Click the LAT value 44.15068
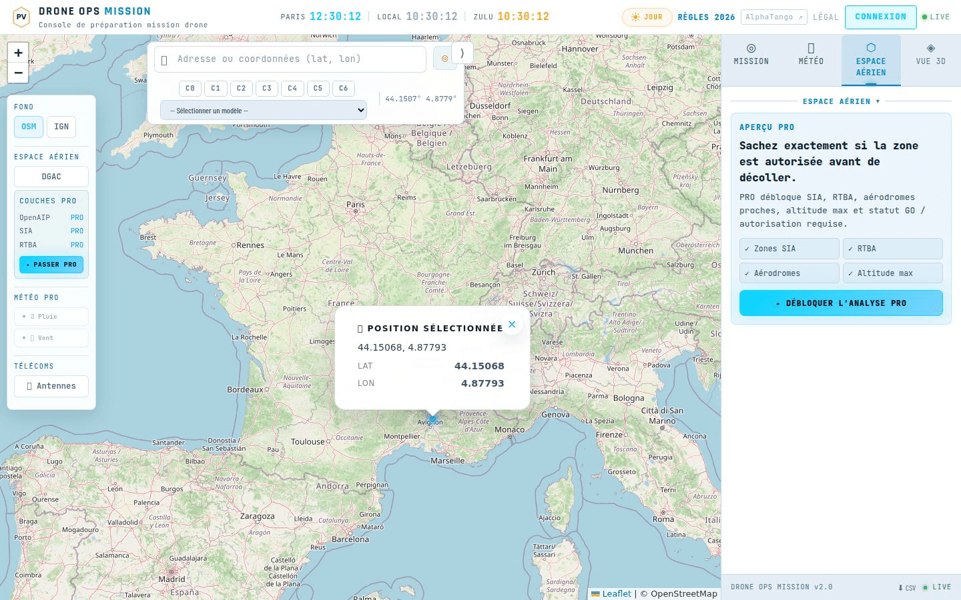Viewport: 961px width, 600px height. [x=479, y=366]
